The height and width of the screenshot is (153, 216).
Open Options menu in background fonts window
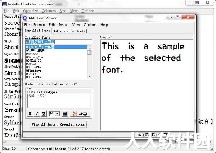point(88,11)
